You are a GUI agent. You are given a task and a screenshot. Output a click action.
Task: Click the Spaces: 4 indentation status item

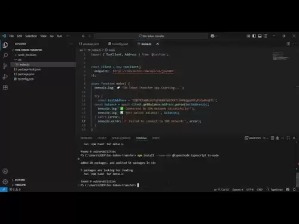coord(237,189)
